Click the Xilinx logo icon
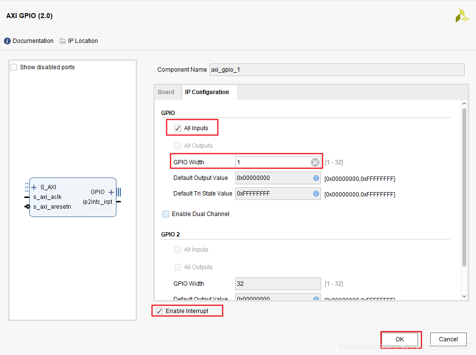This screenshot has height=355, width=476. click(462, 16)
